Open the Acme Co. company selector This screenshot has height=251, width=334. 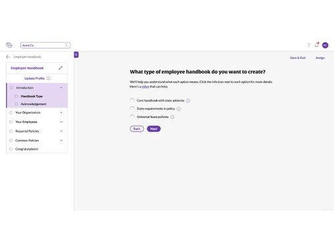point(45,46)
